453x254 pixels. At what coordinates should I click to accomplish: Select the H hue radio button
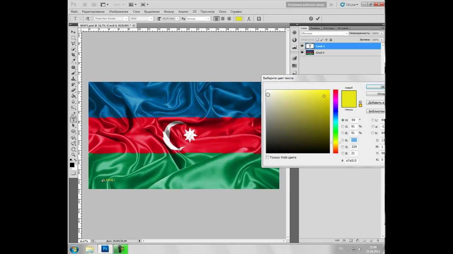click(x=343, y=120)
